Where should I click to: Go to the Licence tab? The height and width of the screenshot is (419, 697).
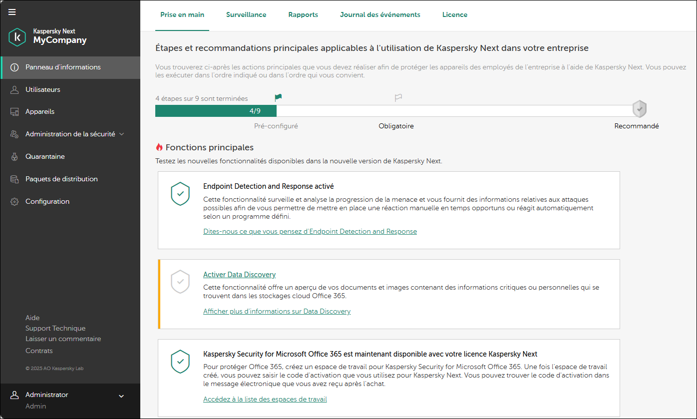click(454, 15)
